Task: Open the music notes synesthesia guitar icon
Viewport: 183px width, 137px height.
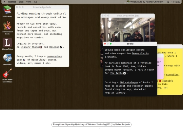Action: 7,75
